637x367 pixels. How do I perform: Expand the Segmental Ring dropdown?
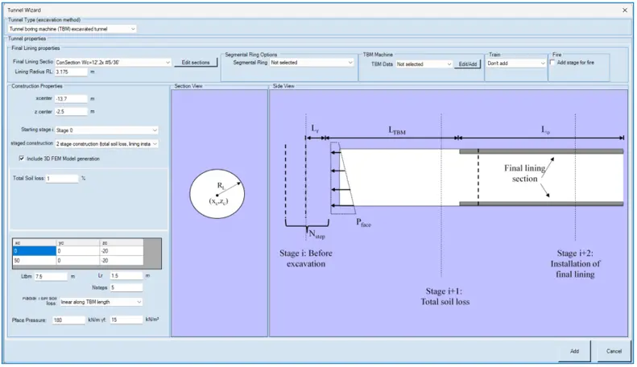tap(312, 63)
